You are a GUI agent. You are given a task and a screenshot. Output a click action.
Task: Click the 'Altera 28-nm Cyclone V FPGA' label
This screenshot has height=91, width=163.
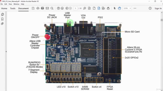[133, 50]
